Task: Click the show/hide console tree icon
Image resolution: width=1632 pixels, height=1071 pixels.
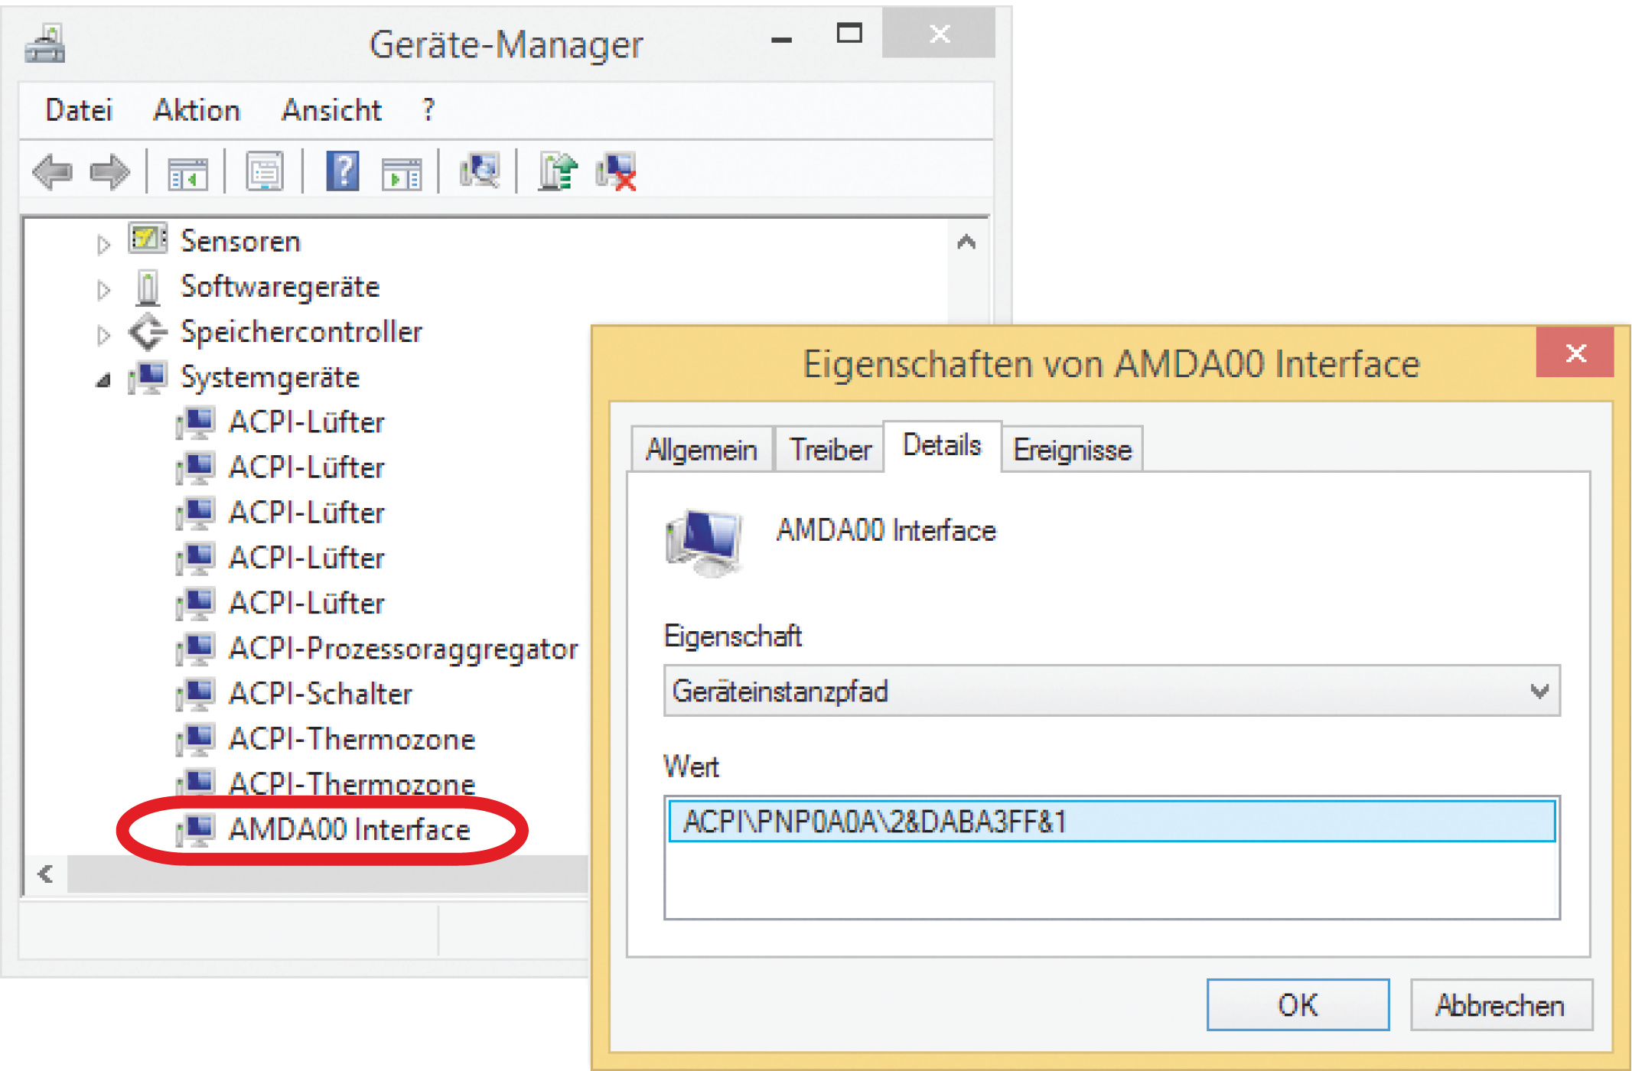Action: (x=187, y=173)
